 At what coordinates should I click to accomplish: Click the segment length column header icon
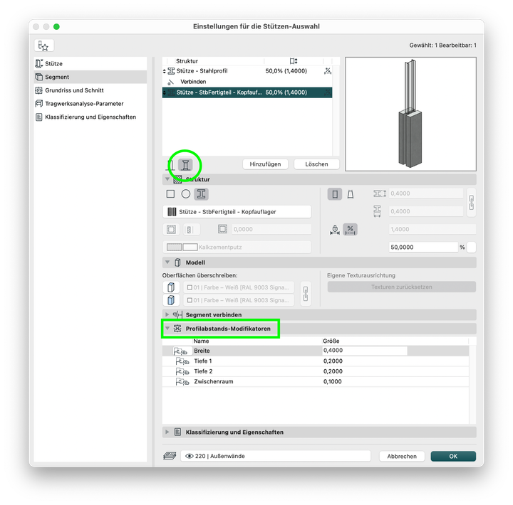[x=293, y=61]
